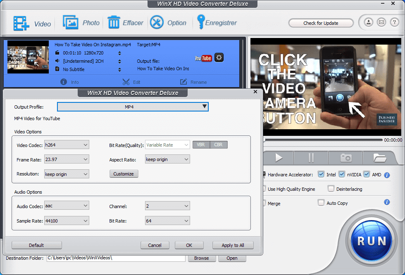The width and height of the screenshot is (405, 275).
Task: Open the Video Codec h264 dropdown
Action: 67,145
